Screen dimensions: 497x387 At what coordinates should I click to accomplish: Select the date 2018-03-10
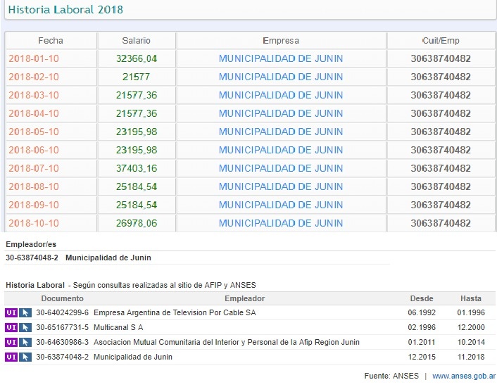click(x=34, y=95)
